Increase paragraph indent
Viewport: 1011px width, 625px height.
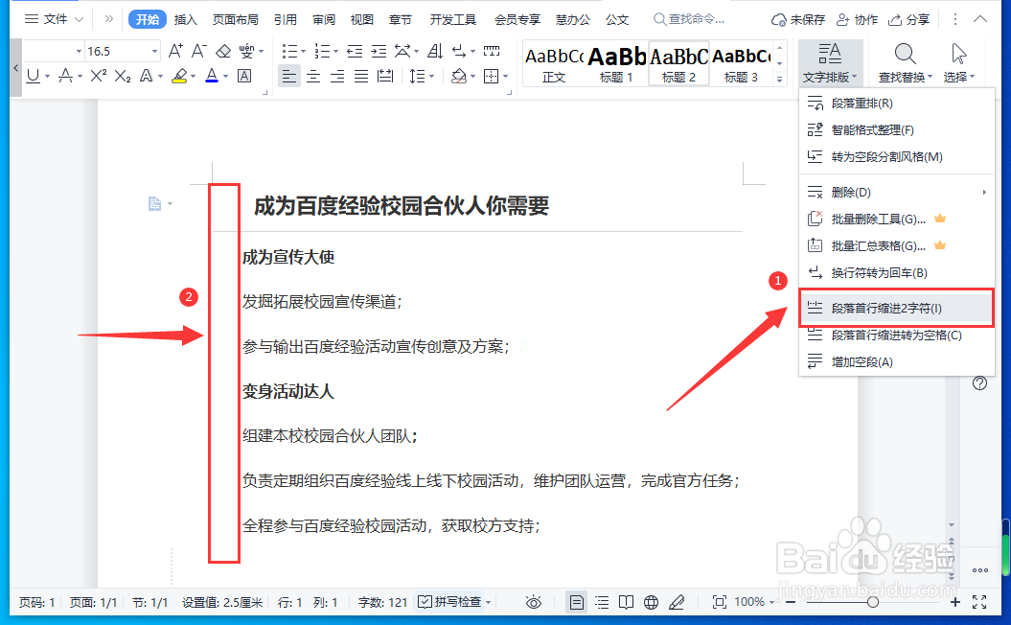(x=379, y=51)
